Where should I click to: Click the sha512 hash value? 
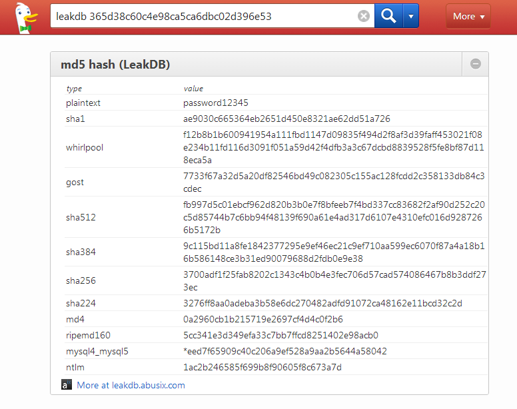click(x=334, y=217)
